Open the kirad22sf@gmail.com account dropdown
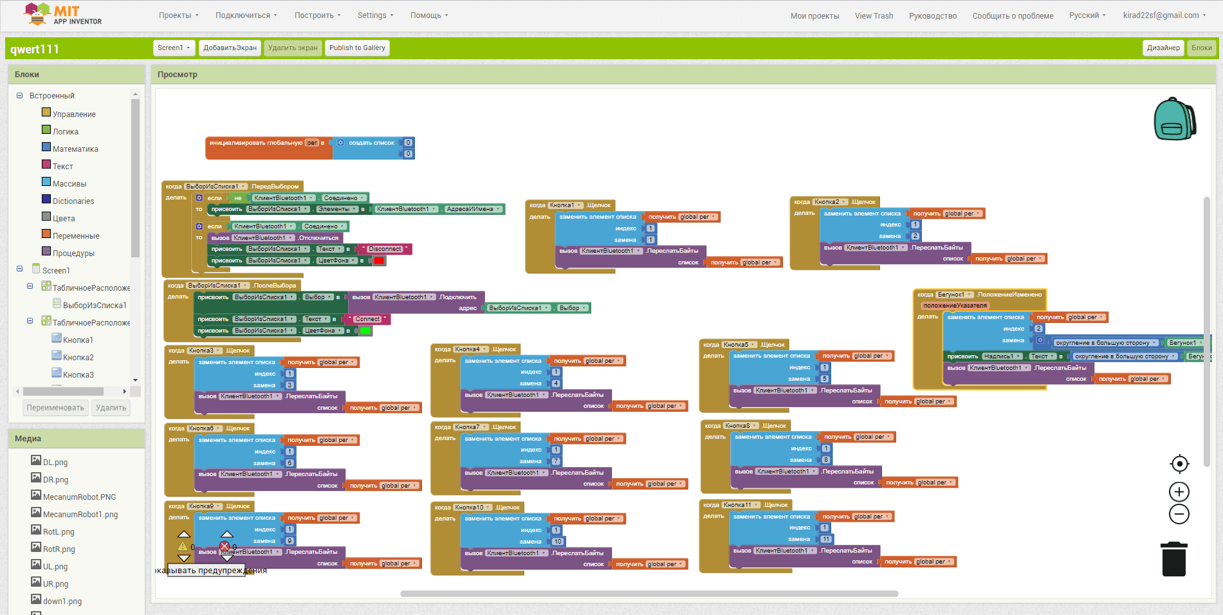Screen dimensions: 1223x615 tap(1164, 15)
